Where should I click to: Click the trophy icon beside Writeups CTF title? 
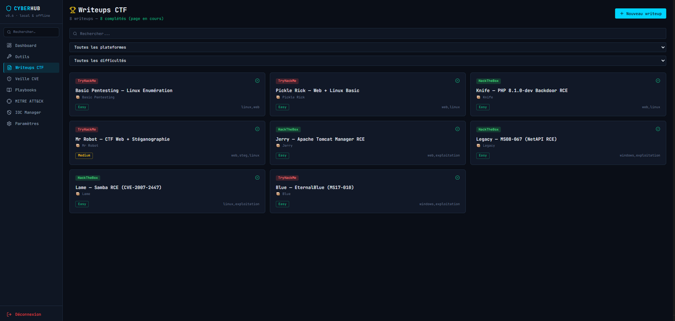[73, 10]
